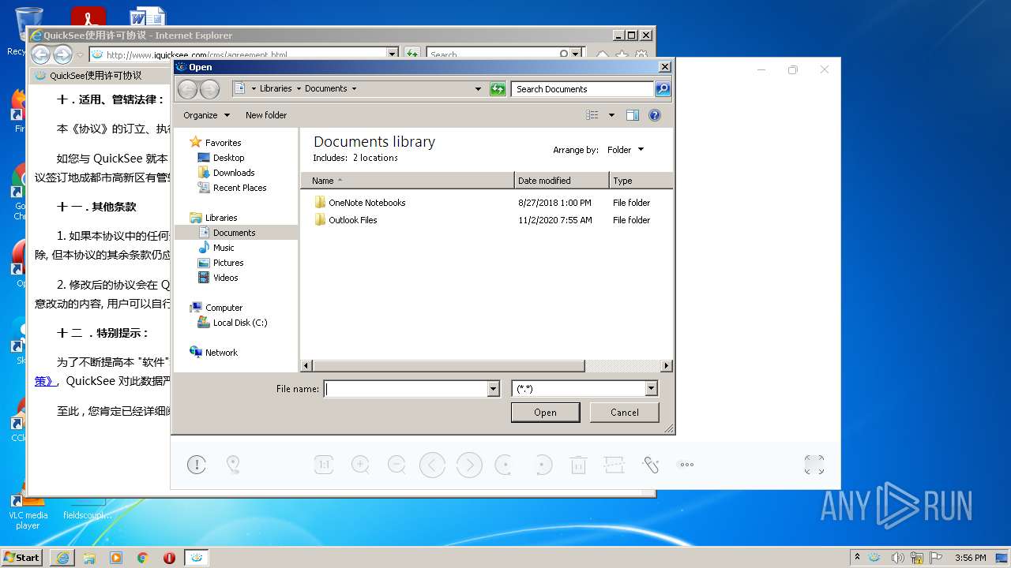Show the preview pane in Open dialog
This screenshot has height=568, width=1011.
[633, 115]
